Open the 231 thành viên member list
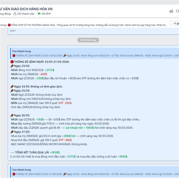Viewport: 179px width, 179px height. click(26, 14)
